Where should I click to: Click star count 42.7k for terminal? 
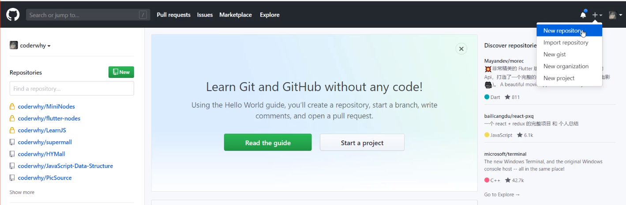(514, 180)
